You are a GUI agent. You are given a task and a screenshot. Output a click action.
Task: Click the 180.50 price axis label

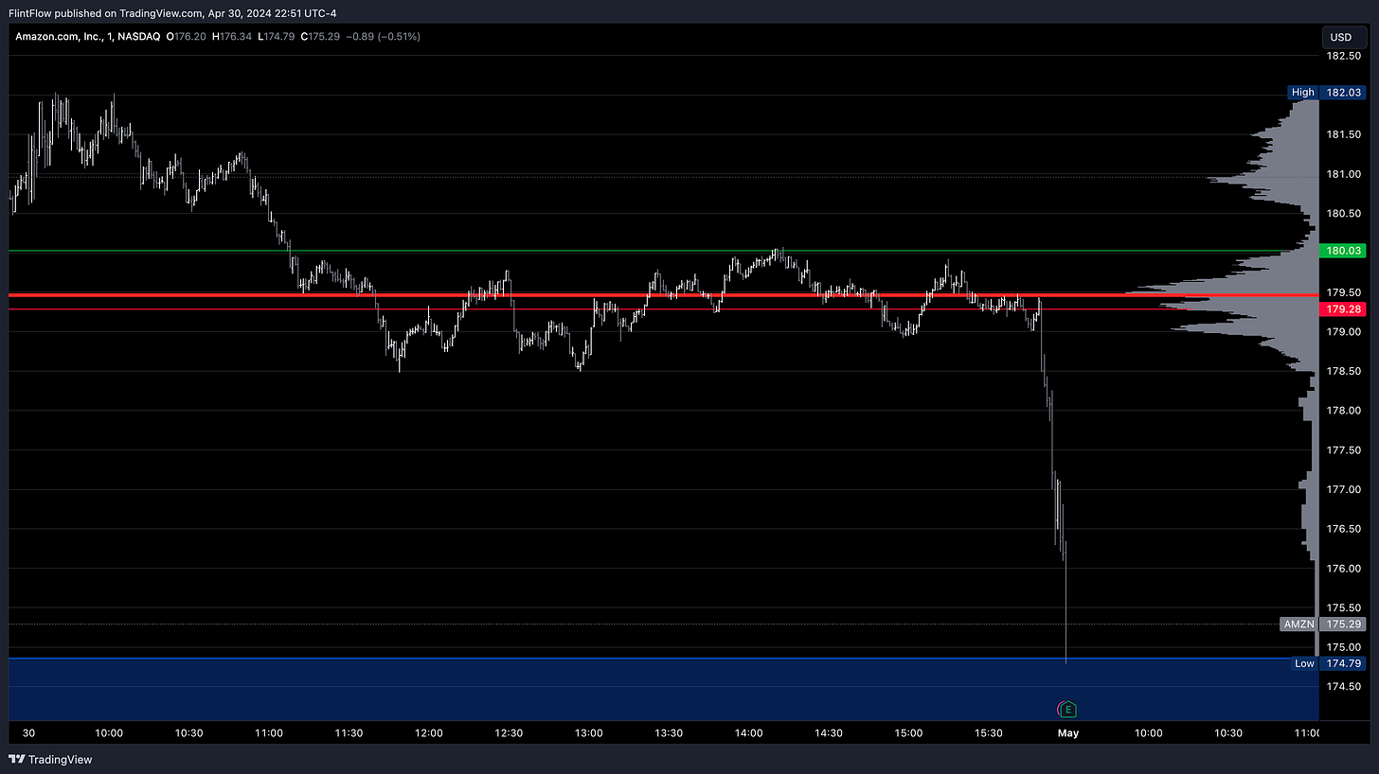pyautogui.click(x=1345, y=213)
